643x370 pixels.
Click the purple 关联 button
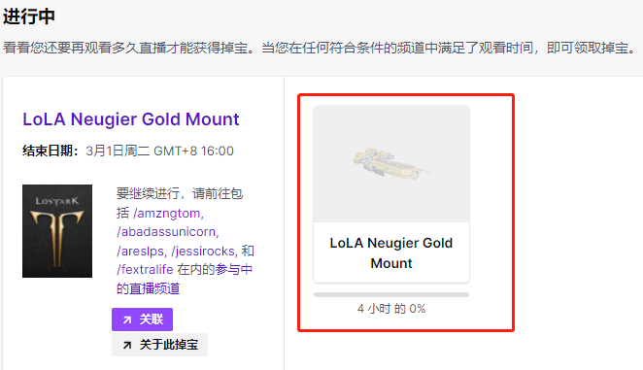[x=143, y=320]
